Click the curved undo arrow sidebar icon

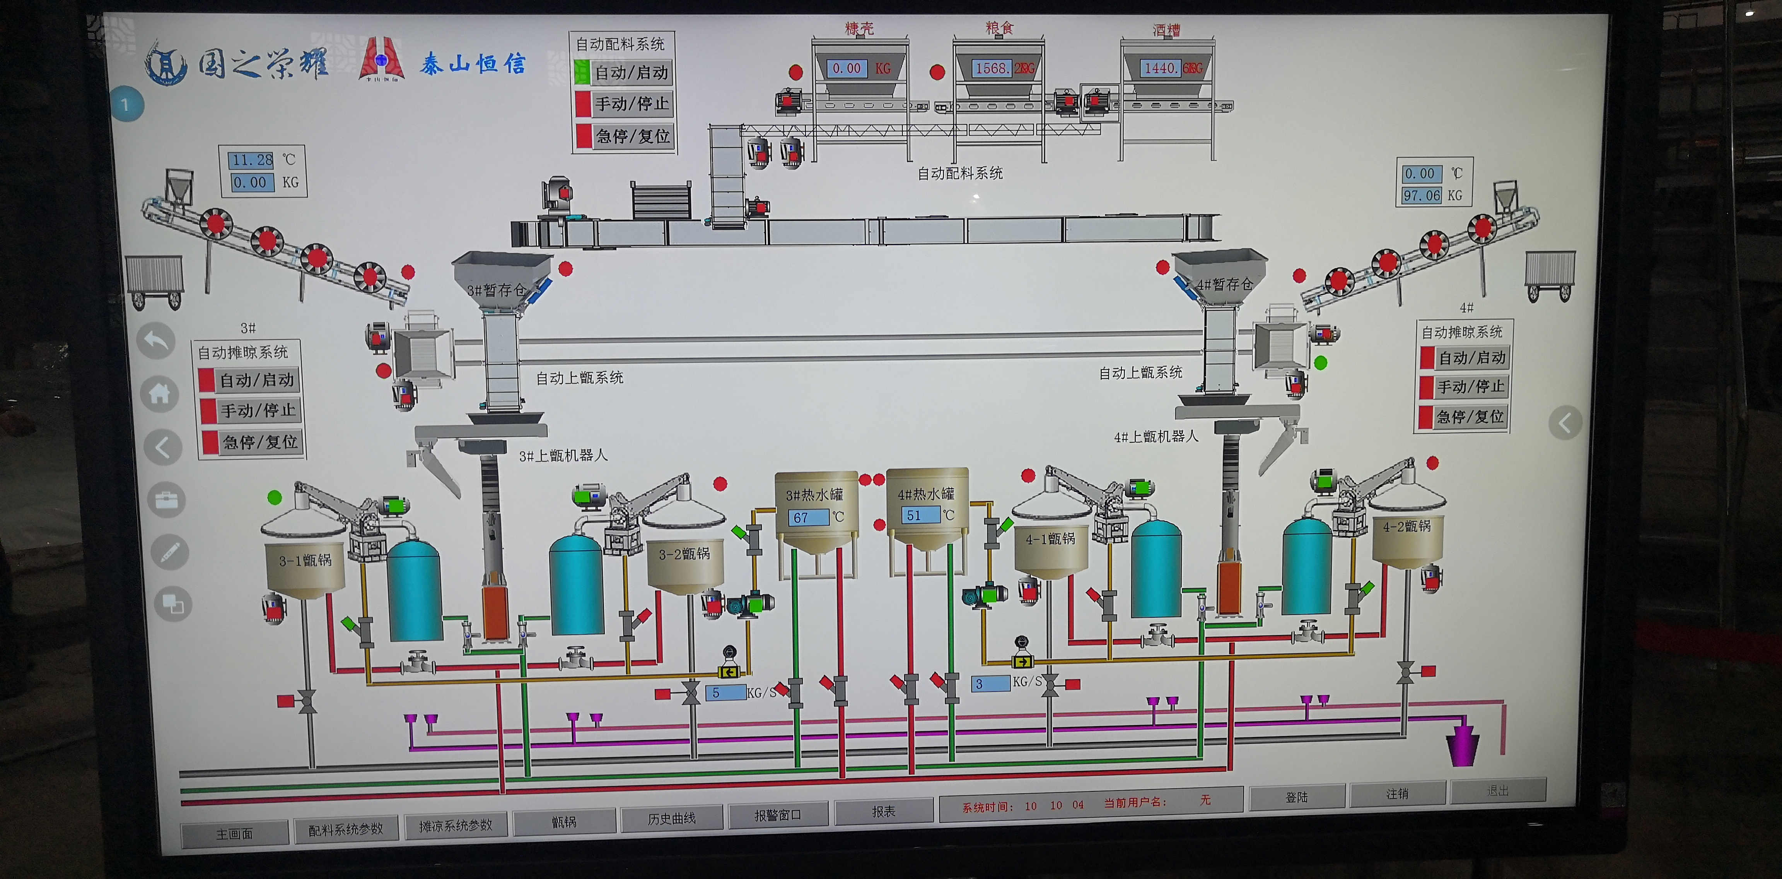(155, 340)
